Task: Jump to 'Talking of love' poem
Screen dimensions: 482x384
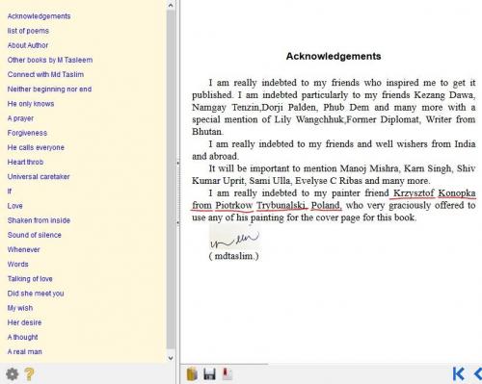Action: pos(30,279)
